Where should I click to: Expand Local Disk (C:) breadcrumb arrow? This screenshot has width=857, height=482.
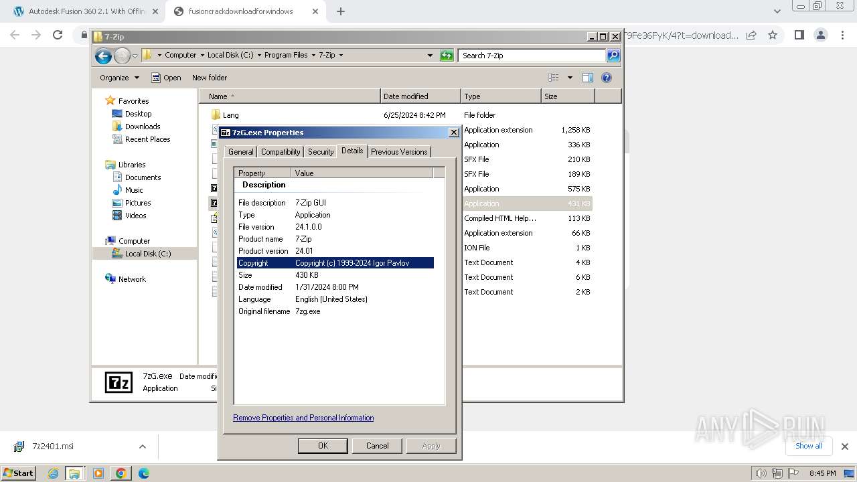coord(259,56)
